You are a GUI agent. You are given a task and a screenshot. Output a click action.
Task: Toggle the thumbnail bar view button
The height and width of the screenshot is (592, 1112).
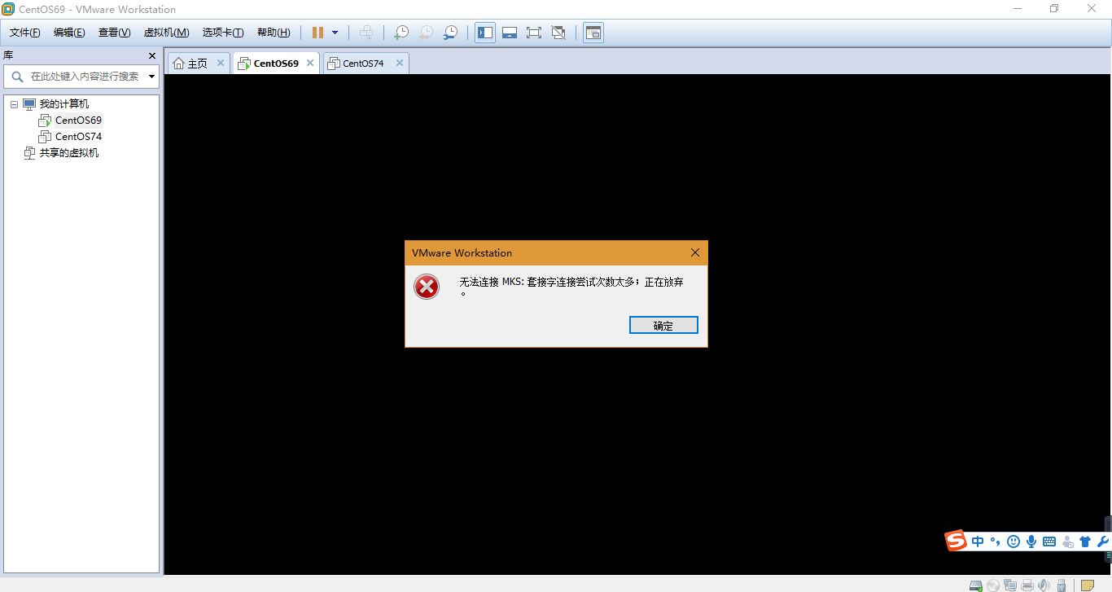[510, 33]
